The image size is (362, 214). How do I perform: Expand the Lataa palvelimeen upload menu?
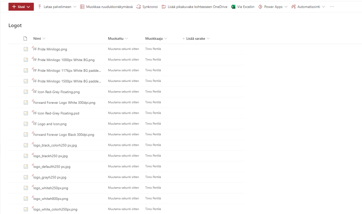coord(57,7)
